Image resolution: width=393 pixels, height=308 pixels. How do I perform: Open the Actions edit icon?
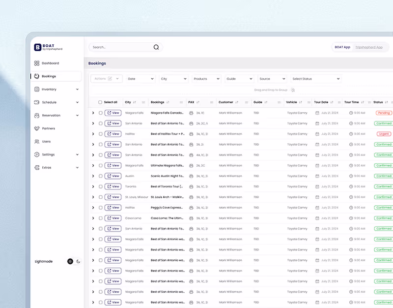(x=110, y=79)
